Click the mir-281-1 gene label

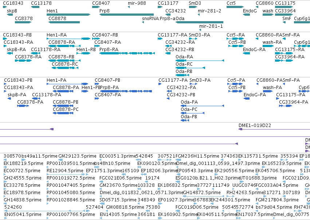211,26
